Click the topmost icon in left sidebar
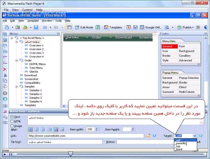The height and width of the screenshot is (159, 210). pyautogui.click(x=5, y=34)
